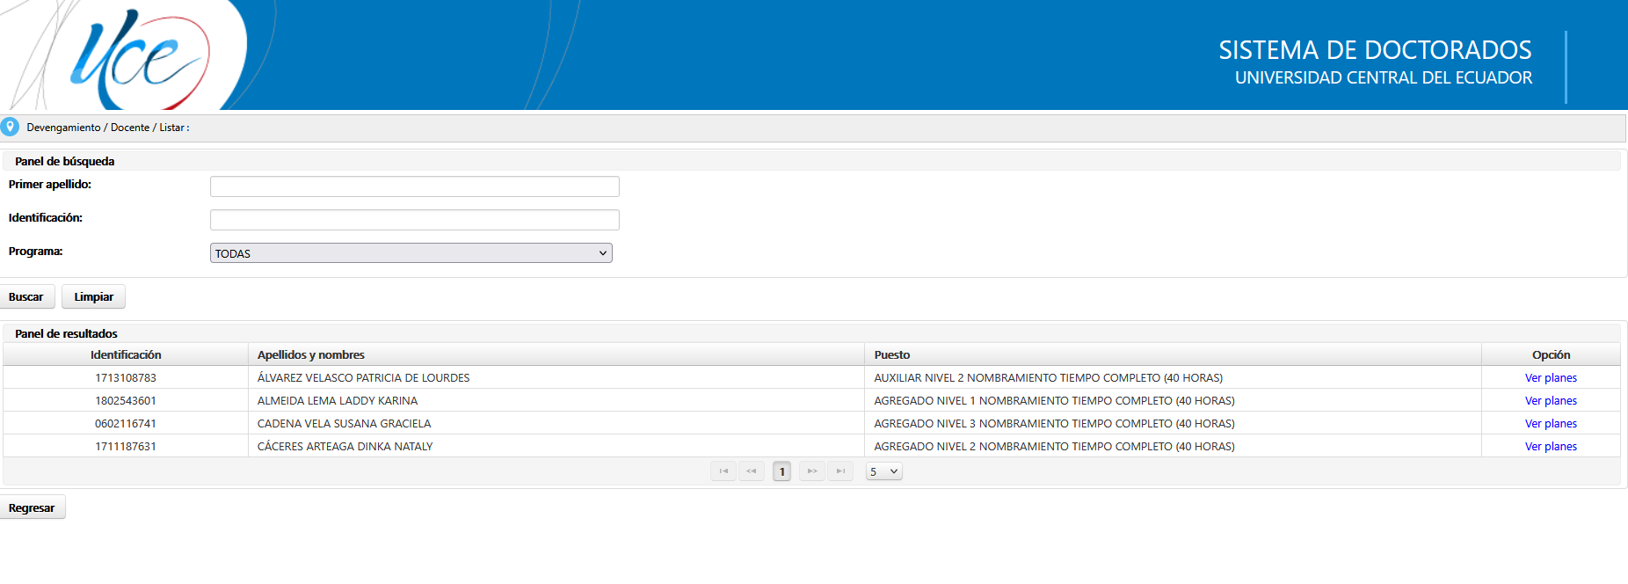This screenshot has height=584, width=1628.
Task: Click the location pin breadcrumb icon
Action: click(x=10, y=127)
